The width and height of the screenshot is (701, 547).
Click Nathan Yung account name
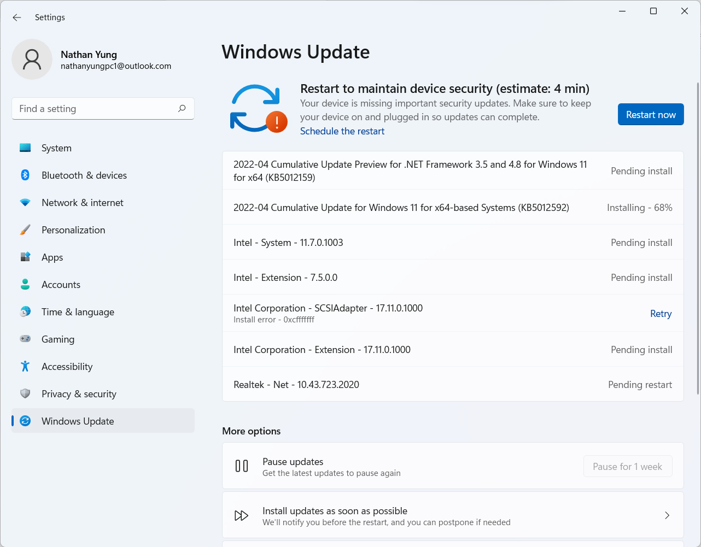tap(89, 55)
